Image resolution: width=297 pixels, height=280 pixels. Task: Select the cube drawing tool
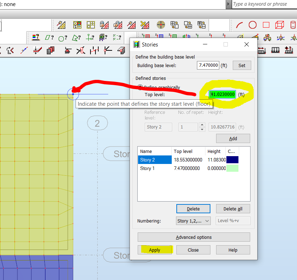[280, 25]
